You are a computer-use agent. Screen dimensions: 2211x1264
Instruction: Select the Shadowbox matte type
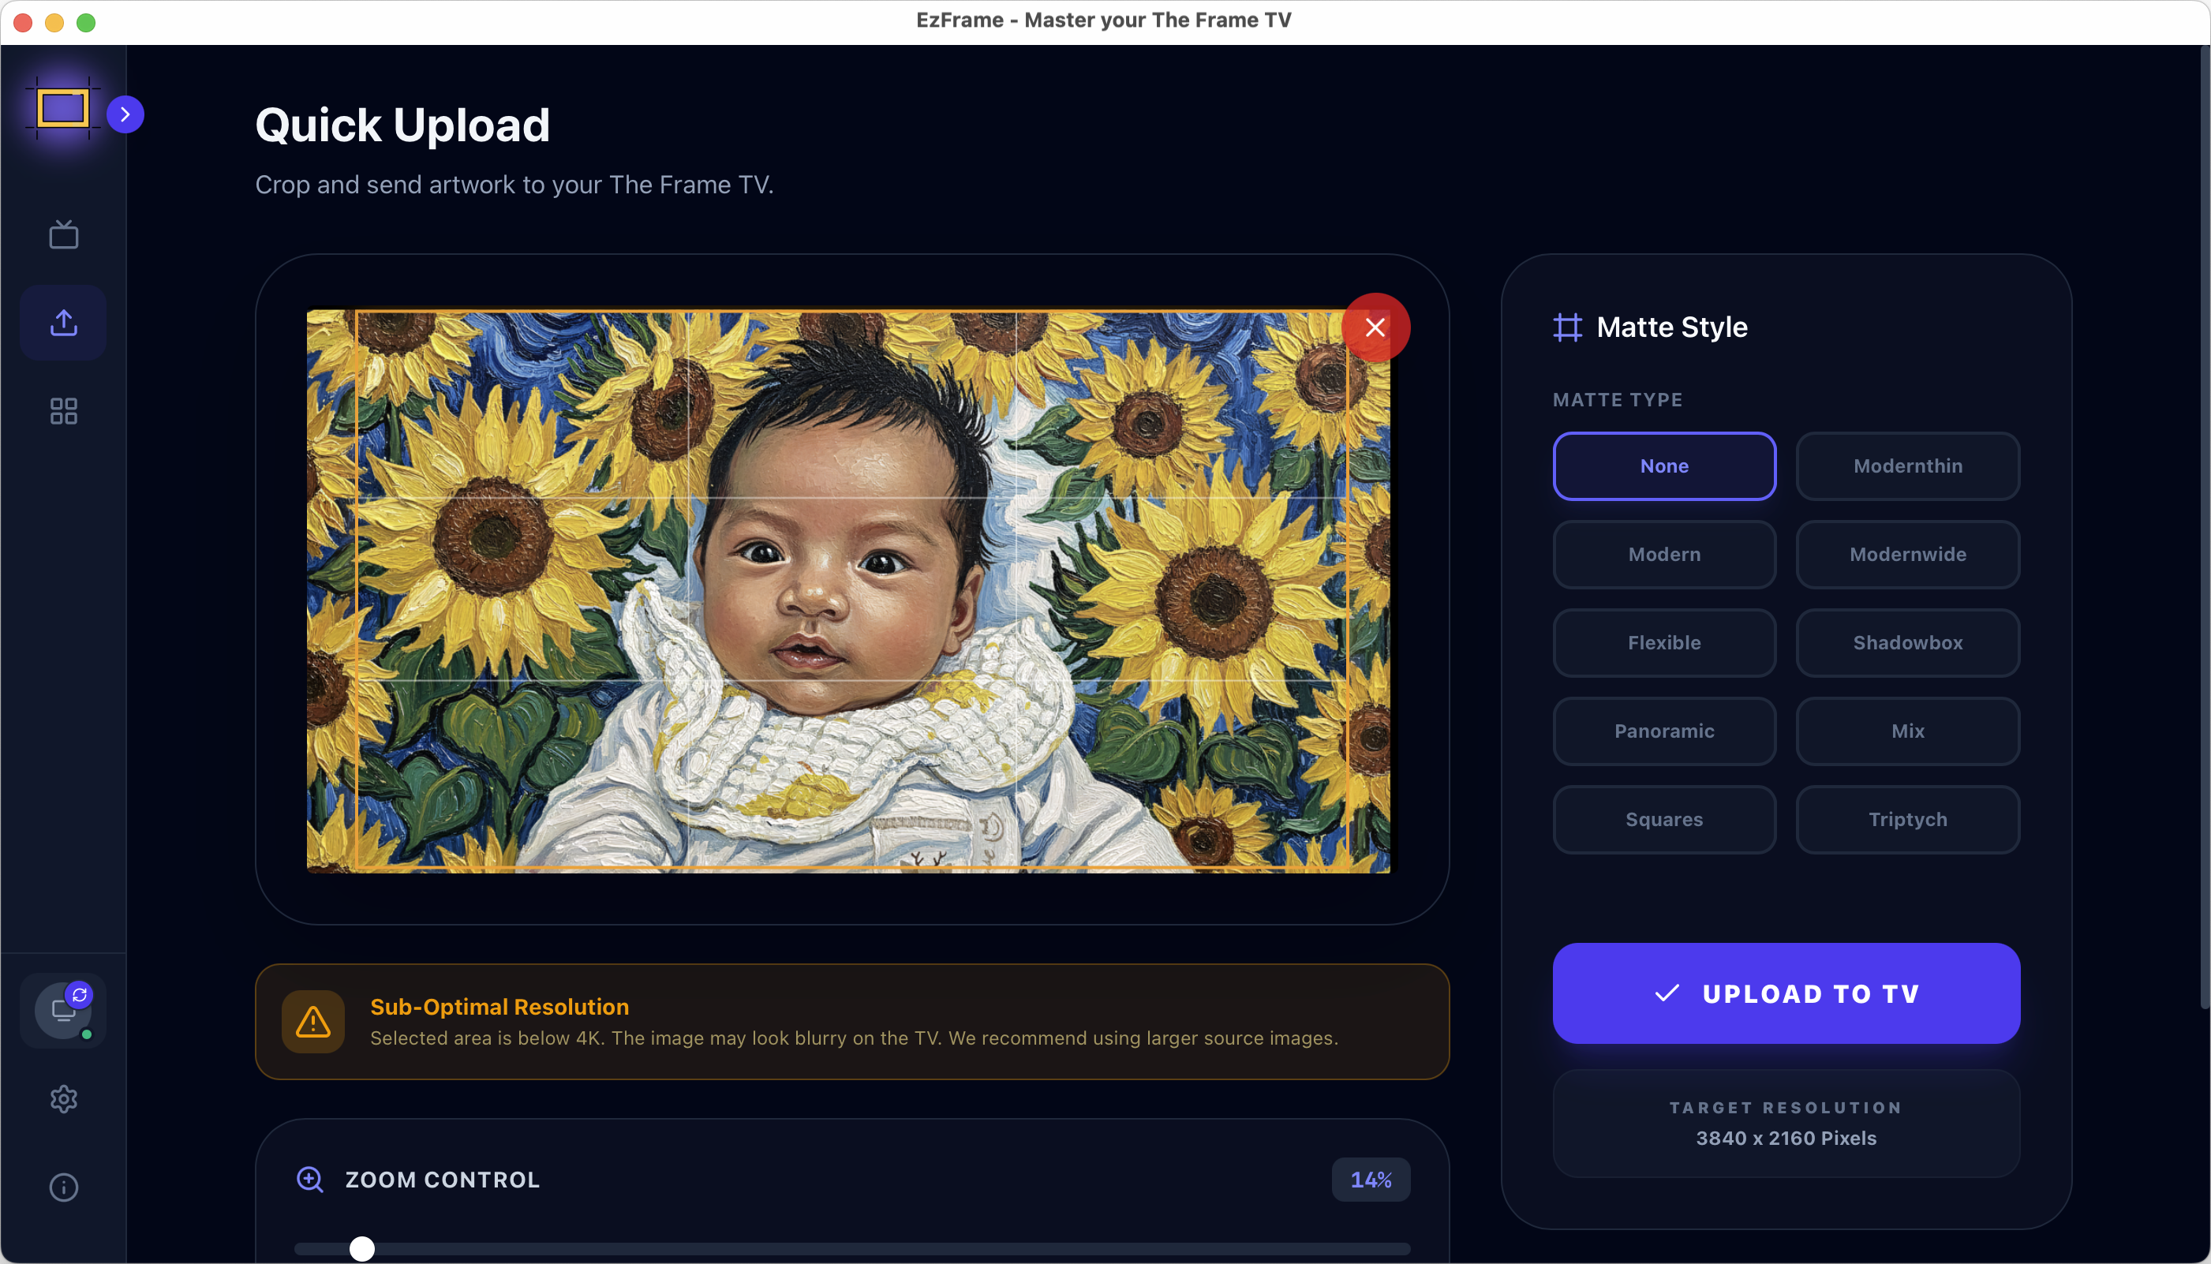point(1907,642)
